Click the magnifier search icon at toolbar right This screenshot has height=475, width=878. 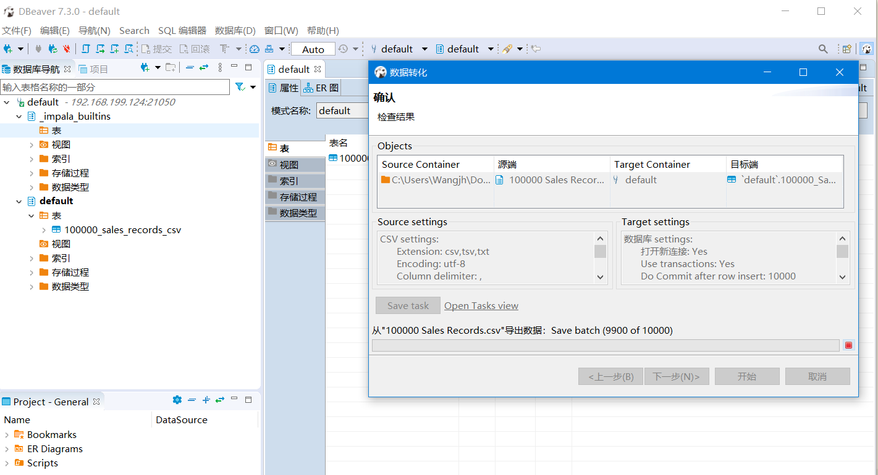pyautogui.click(x=823, y=49)
